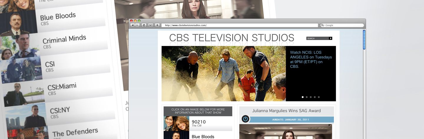Click the toolbar icon right of reload
Image resolution: width=424 pixels, height=139 pixels.
[x=150, y=25]
